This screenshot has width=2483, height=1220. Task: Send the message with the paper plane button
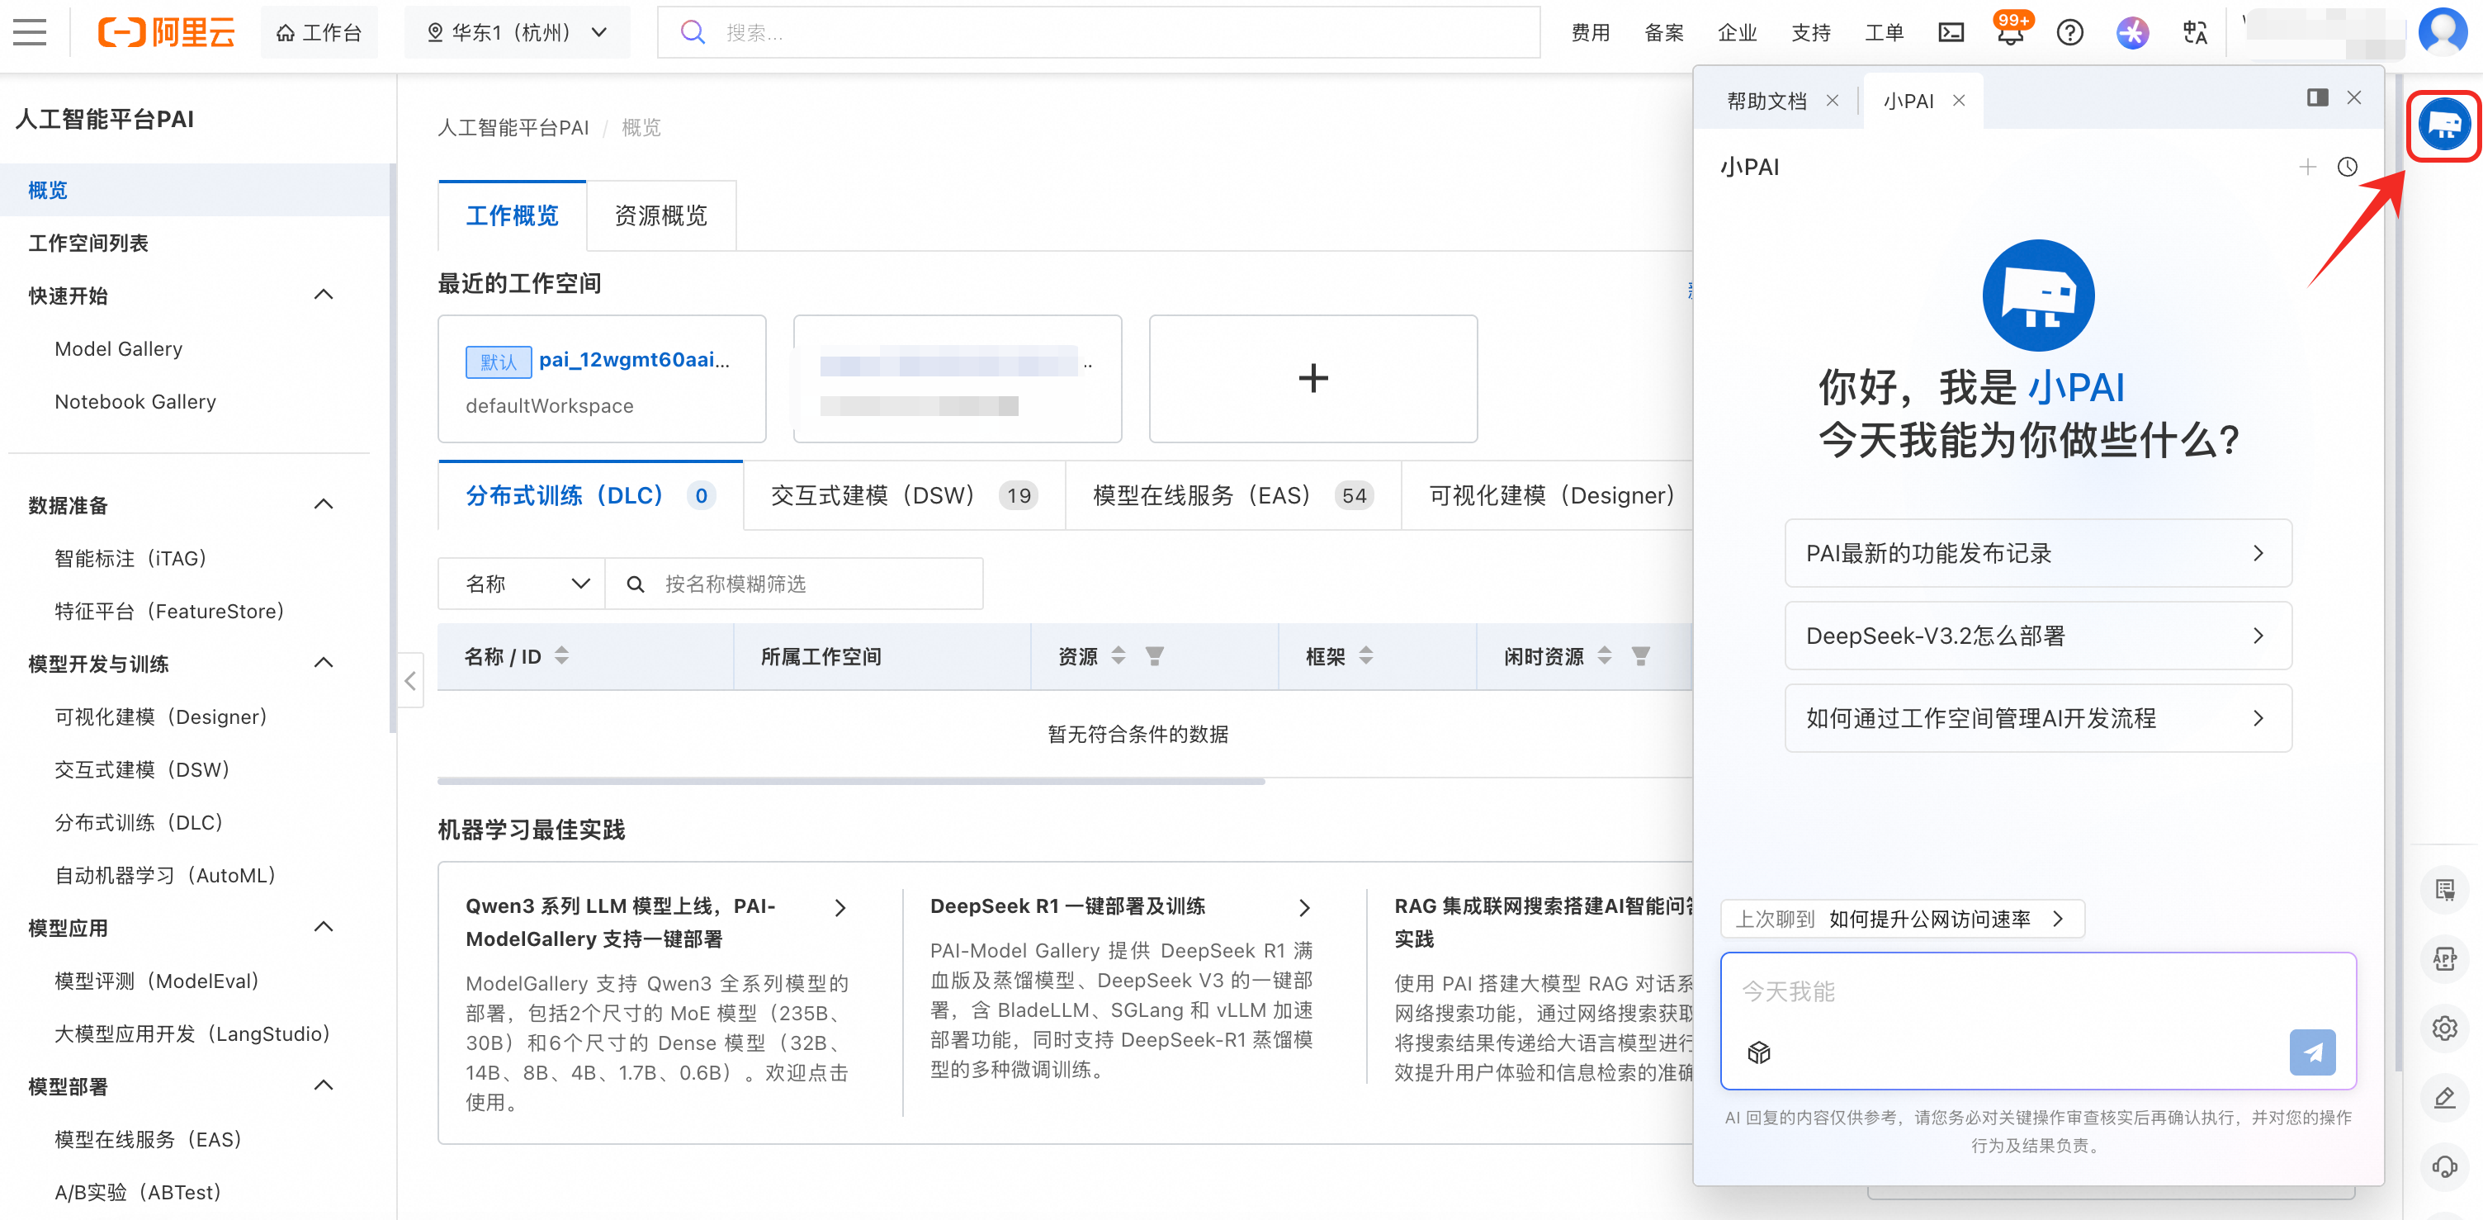[2312, 1052]
